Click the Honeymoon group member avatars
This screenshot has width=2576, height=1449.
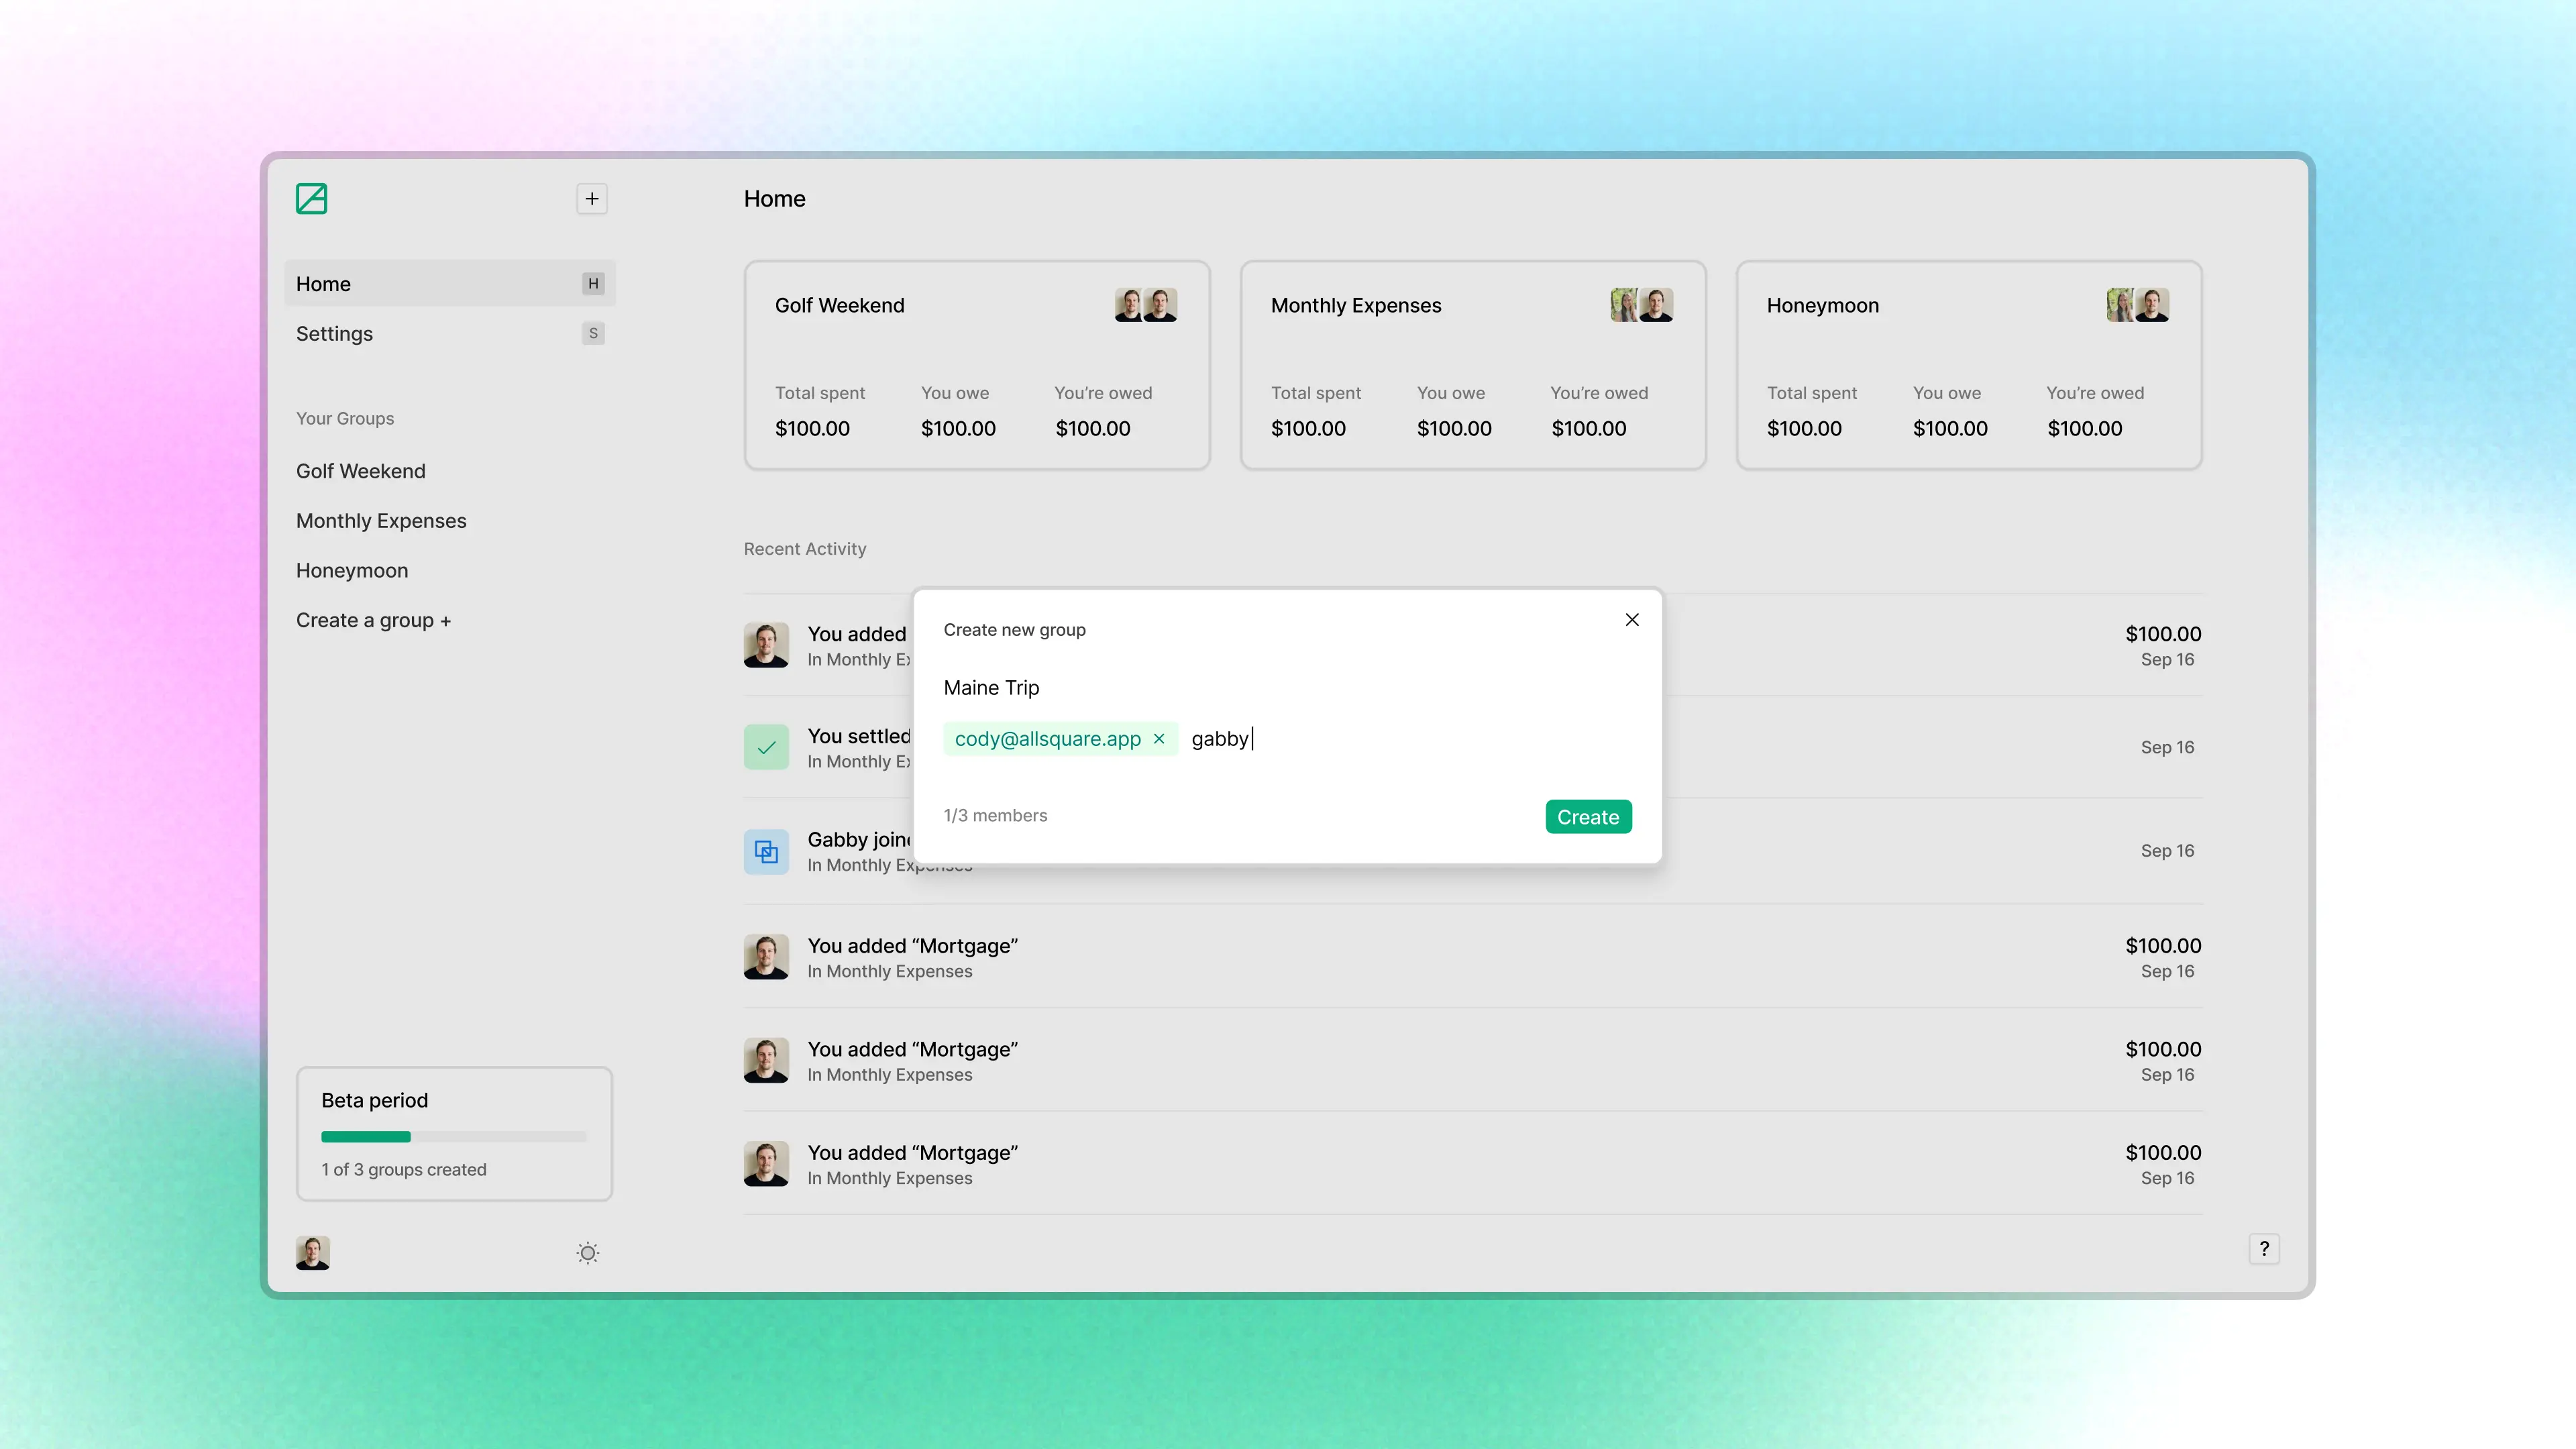click(2138, 305)
